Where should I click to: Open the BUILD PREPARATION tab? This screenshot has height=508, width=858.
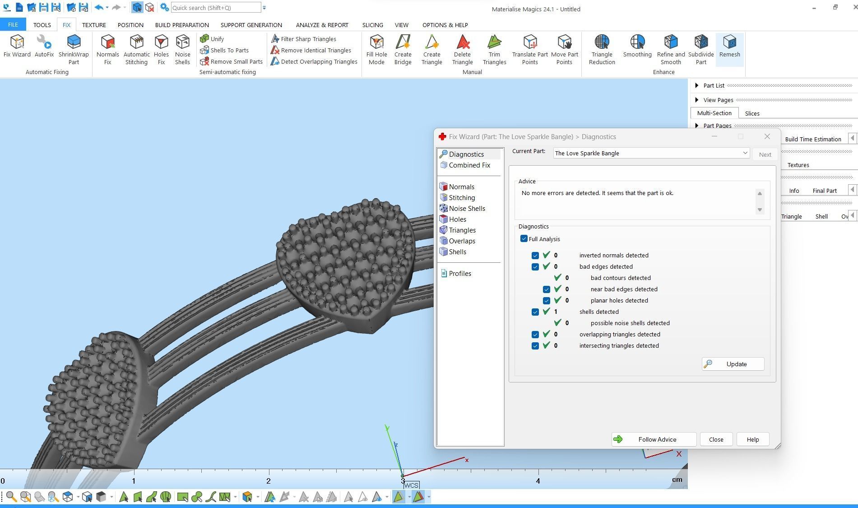tap(182, 25)
